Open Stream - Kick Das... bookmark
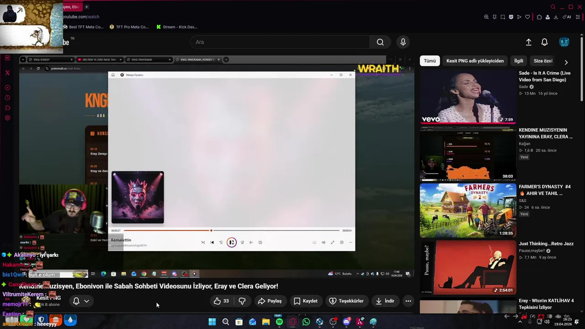This screenshot has height=329, width=585. tap(177, 27)
